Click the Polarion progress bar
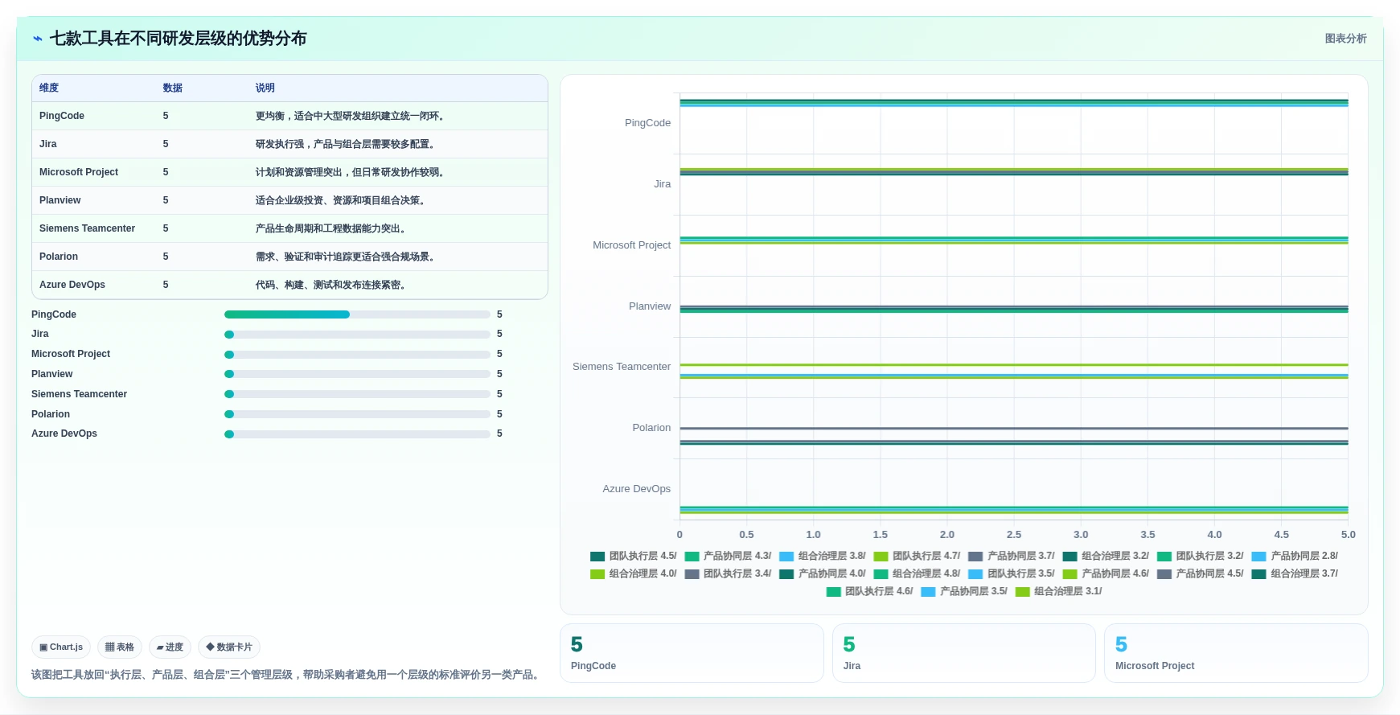 tap(357, 414)
